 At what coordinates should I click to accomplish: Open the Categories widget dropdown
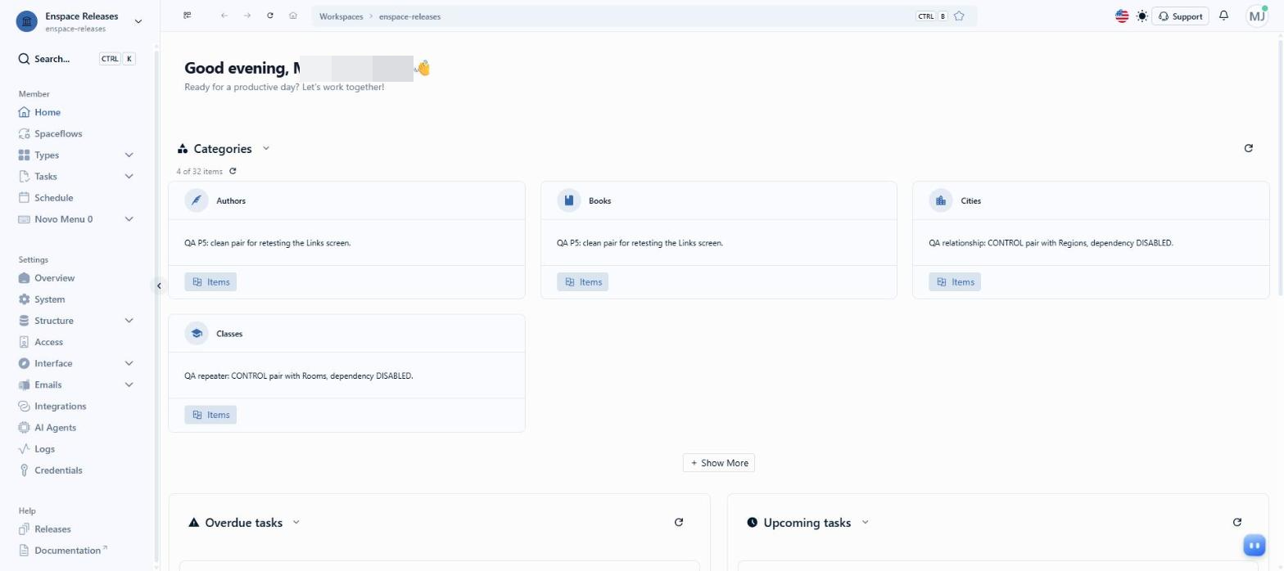point(266,148)
